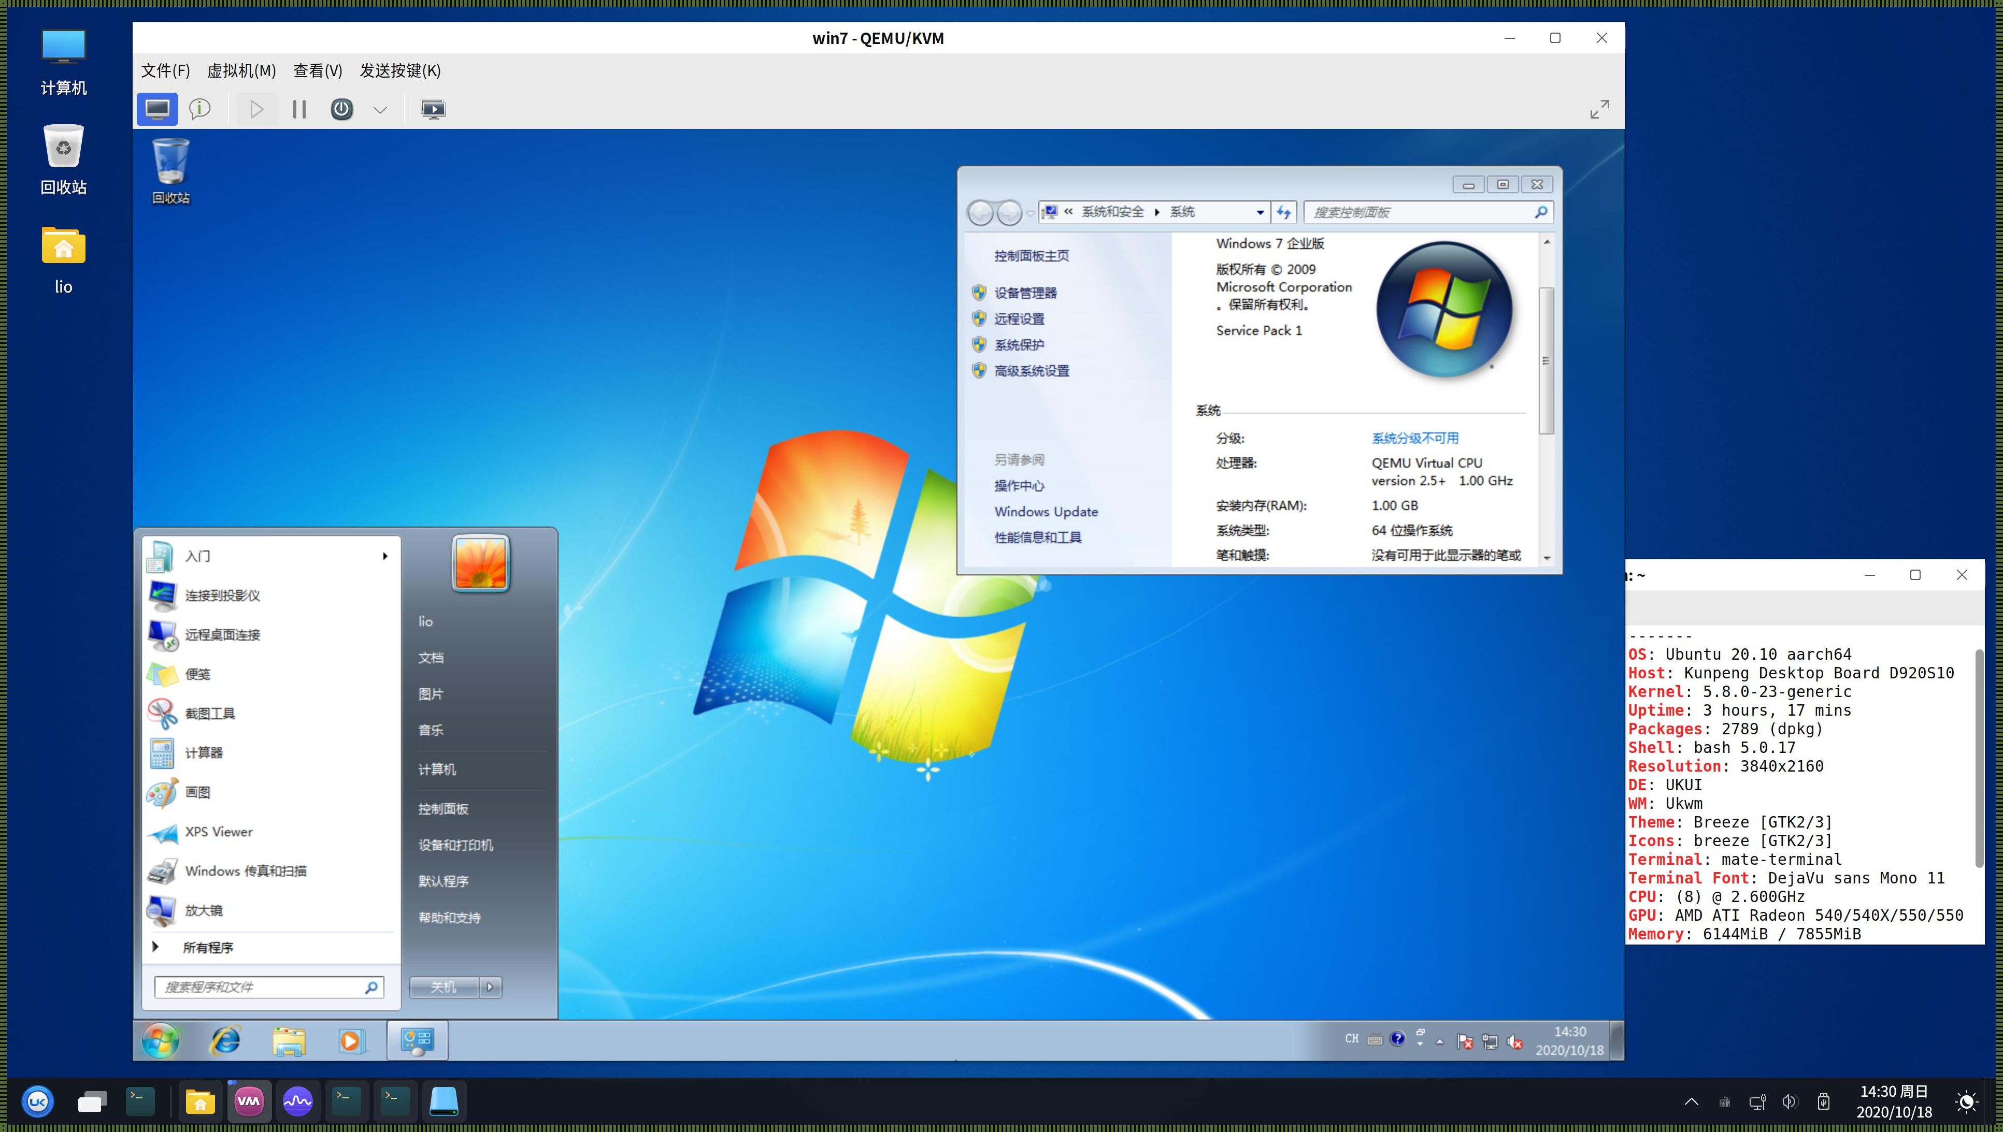Viewport: 2003px width, 1132px height.
Task: Click System window scrollbar down arrow
Action: click(1547, 558)
